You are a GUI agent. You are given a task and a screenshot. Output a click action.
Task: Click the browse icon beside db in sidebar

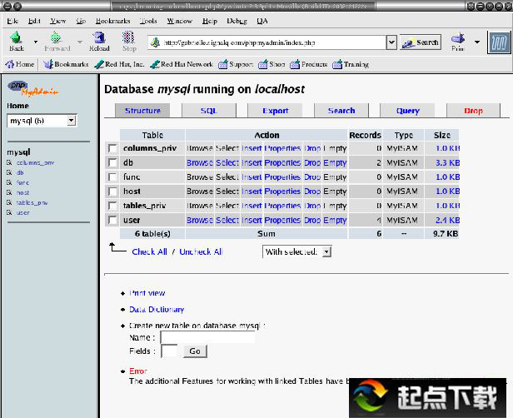9,172
